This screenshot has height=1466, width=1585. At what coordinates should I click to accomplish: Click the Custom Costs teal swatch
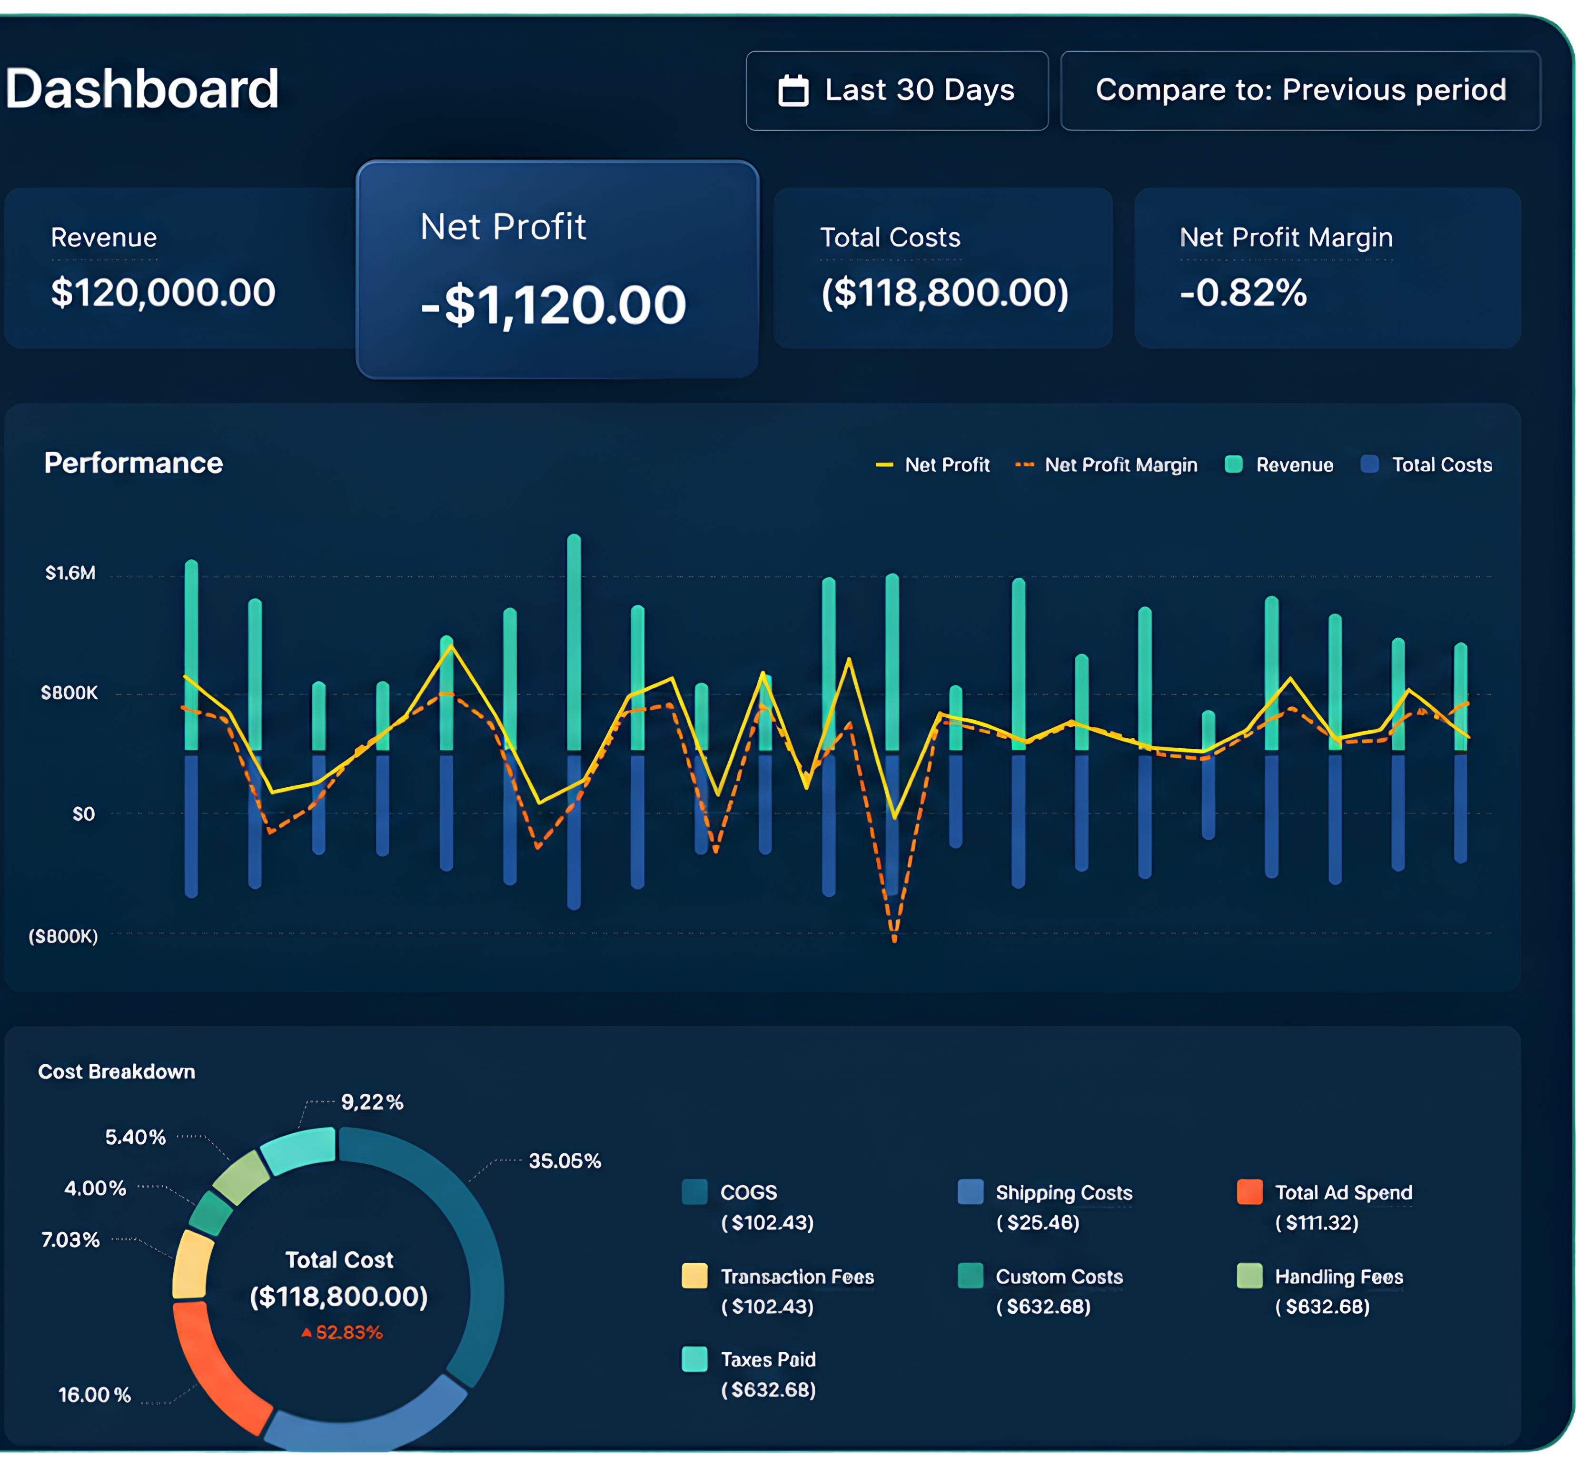(970, 1276)
